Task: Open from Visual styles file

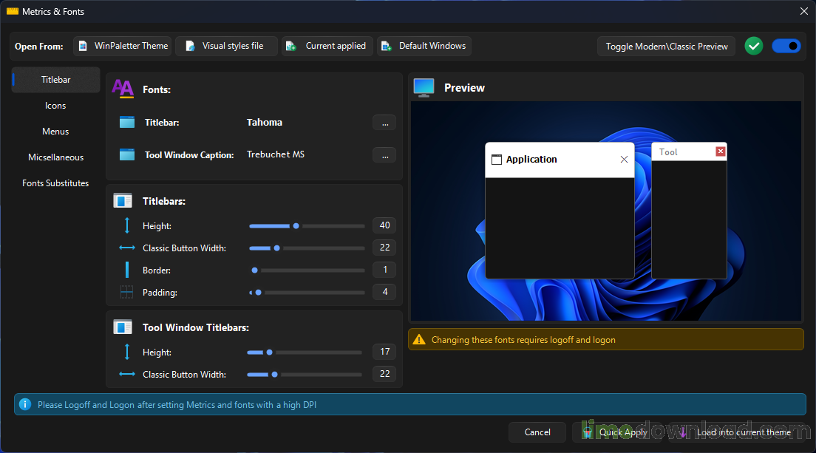Action: 226,46
